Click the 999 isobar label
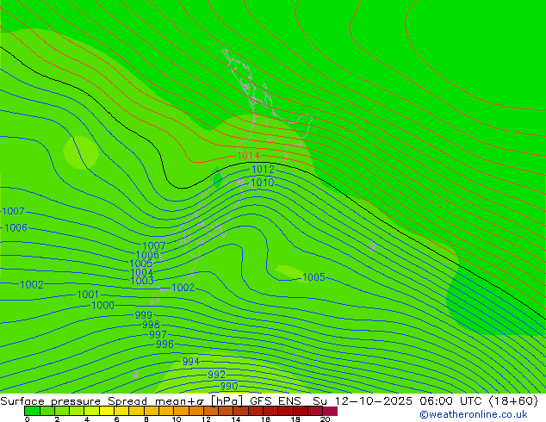Viewport: 546px width, 422px height. (143, 315)
